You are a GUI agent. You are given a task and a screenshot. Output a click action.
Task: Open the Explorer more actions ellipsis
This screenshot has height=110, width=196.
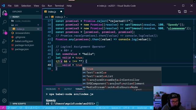point(37,12)
